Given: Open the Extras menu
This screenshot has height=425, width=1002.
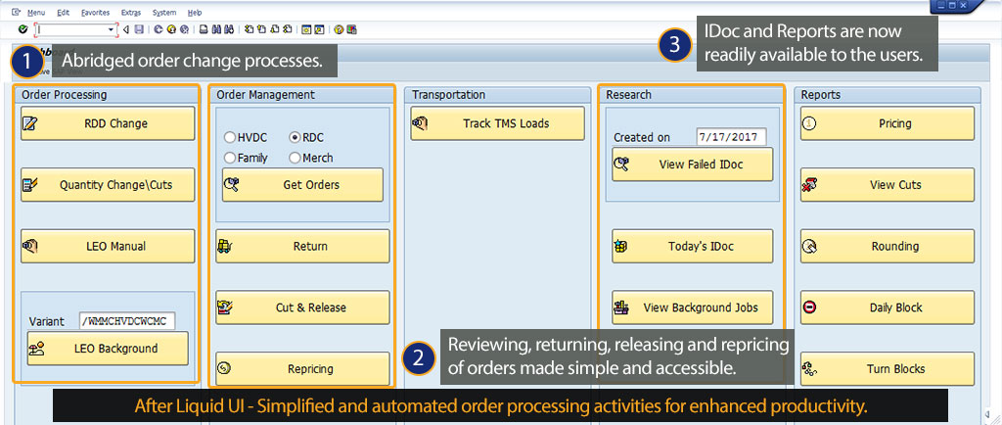Looking at the screenshot, I should coord(130,13).
